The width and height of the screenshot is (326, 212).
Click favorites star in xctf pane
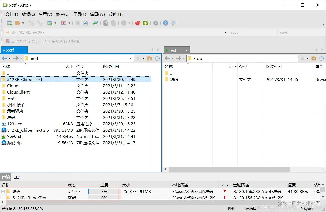click(x=138, y=58)
